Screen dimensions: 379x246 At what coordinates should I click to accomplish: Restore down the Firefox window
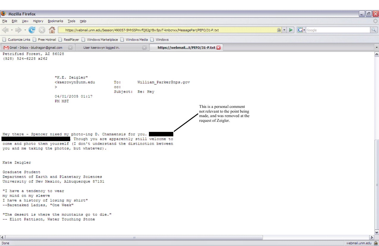click(369, 14)
